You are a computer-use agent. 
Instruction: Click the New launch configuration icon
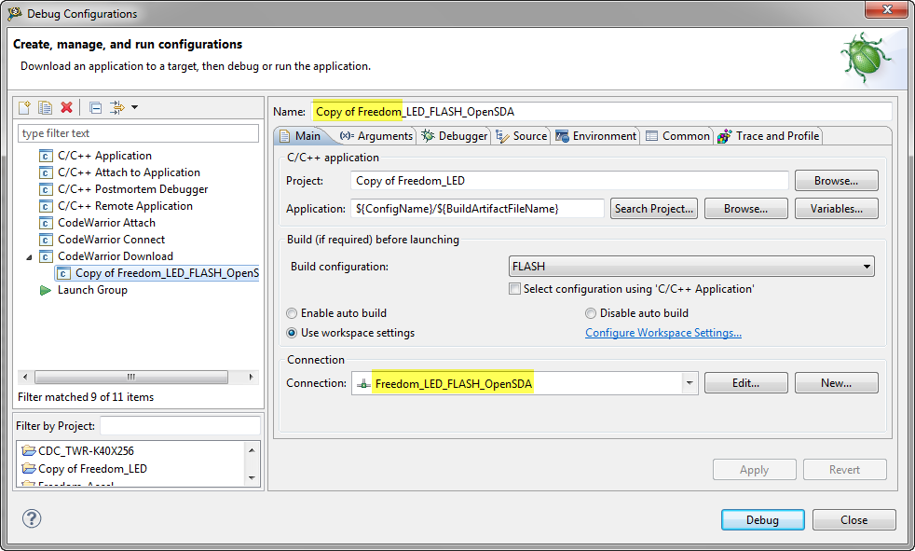tap(25, 108)
